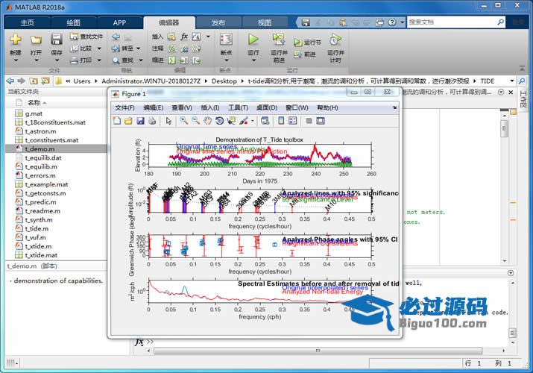The width and height of the screenshot is (533, 373).
Task: Click the Link Plot icon in Figure 1
Action: [265, 121]
